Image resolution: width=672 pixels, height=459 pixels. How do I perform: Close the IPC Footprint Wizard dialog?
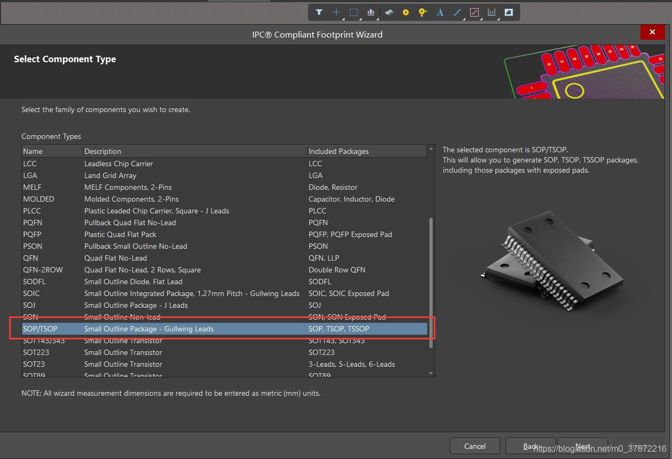652,32
